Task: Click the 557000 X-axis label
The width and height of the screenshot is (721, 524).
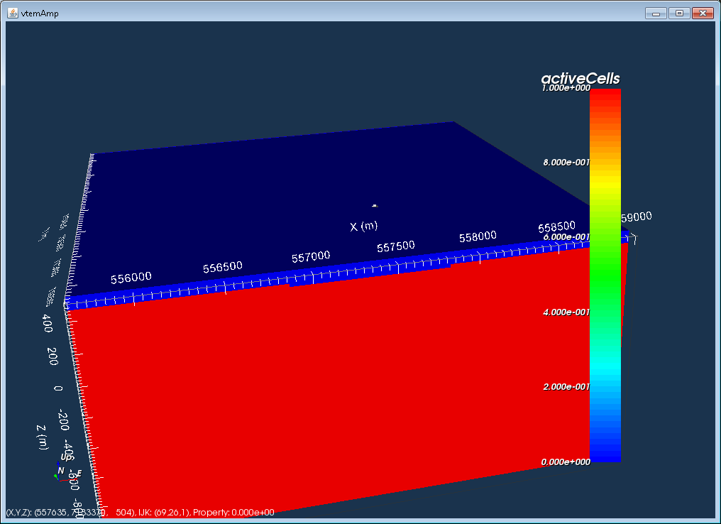Action: tap(311, 257)
